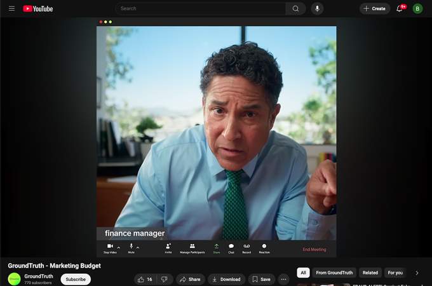The height and width of the screenshot is (286, 432).
Task: Select the Related chip
Action: pos(370,273)
